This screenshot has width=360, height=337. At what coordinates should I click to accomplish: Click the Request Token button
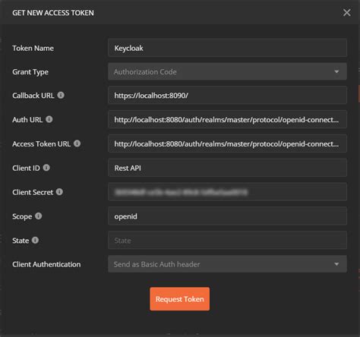(179, 299)
